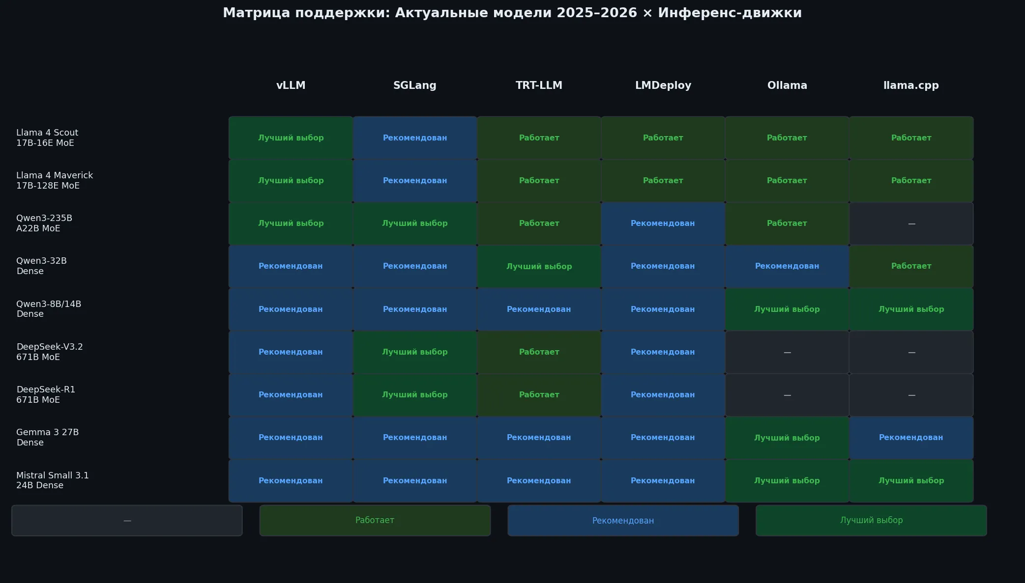Click the Qwen3-32B Dense row label
Viewport: 1025px width, 583px height.
(41, 266)
